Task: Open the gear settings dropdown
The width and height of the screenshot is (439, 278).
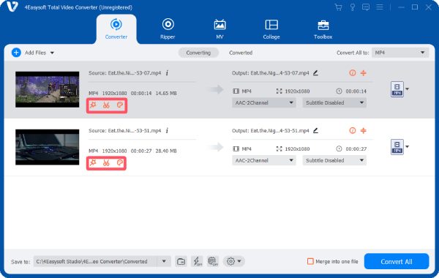Action: (234, 261)
